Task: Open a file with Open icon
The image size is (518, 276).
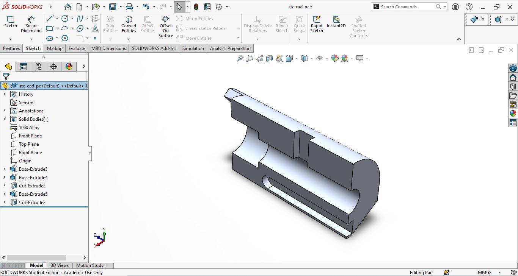Action: pyautogui.click(x=96, y=7)
